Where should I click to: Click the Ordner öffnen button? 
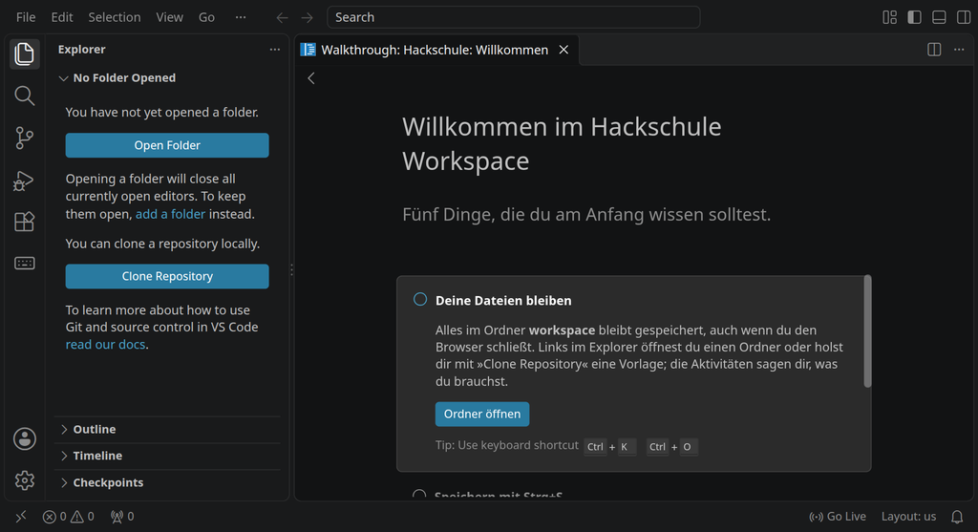482,415
